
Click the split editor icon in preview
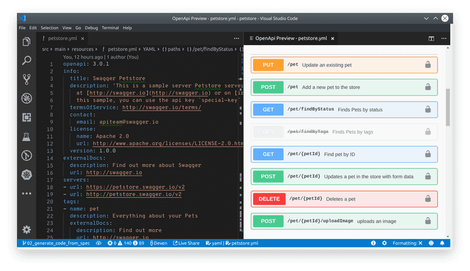point(431,38)
